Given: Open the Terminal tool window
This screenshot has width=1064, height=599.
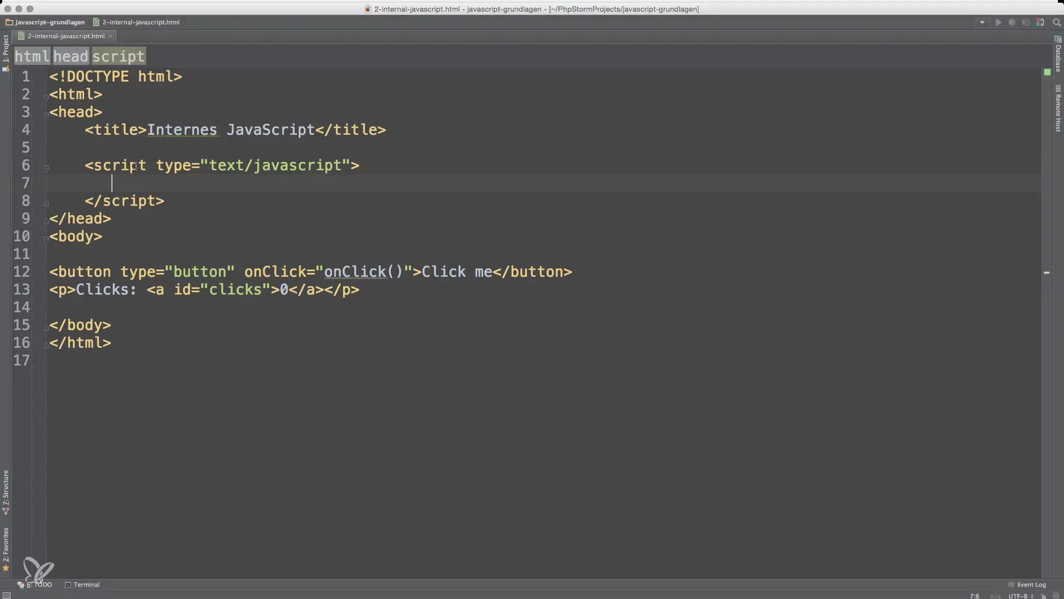Looking at the screenshot, I should coord(82,585).
